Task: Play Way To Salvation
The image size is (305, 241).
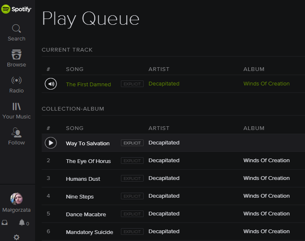Action: (51, 143)
